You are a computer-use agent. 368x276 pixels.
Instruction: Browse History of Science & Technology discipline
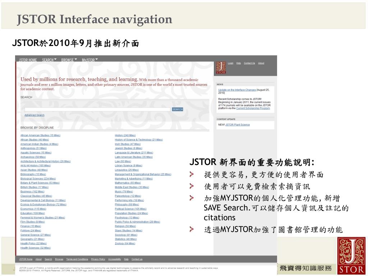(139, 140)
